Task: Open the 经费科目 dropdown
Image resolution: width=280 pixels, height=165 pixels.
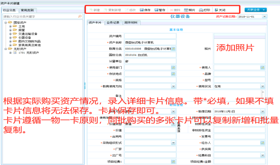Action: pyautogui.click(x=262, y=155)
